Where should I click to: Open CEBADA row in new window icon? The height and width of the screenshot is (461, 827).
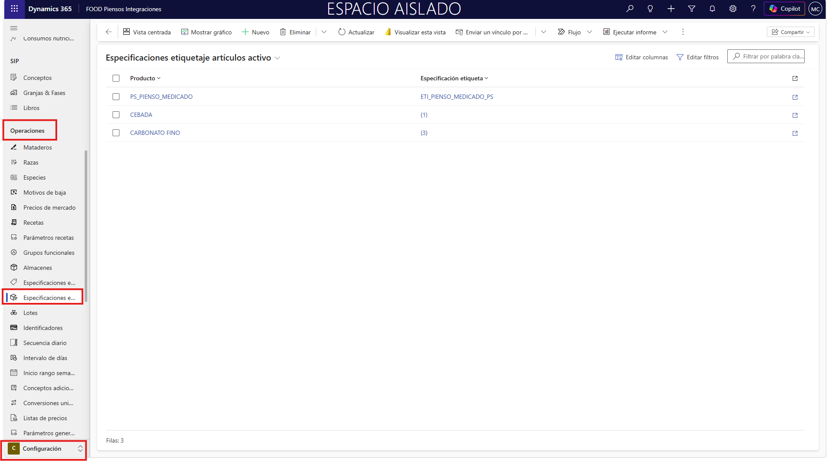pyautogui.click(x=795, y=115)
